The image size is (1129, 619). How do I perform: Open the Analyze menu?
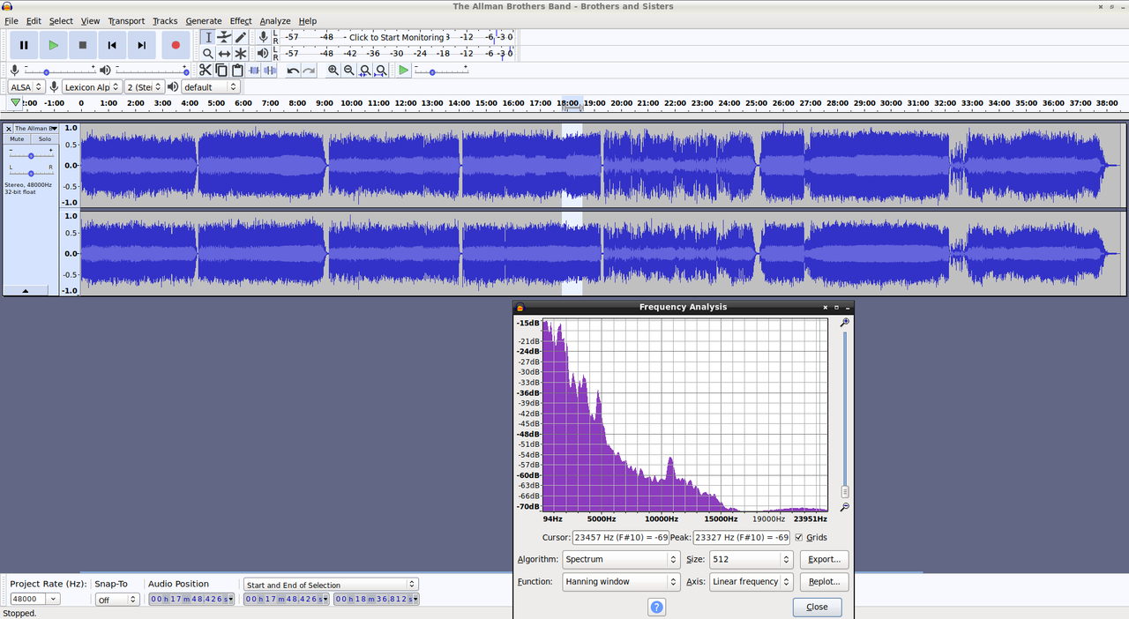click(x=275, y=20)
